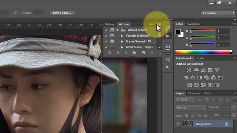
Task: Open the Kind layer filter dropdown
Action: click(x=185, y=99)
